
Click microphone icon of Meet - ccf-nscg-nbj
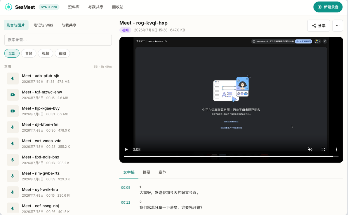click(x=13, y=208)
